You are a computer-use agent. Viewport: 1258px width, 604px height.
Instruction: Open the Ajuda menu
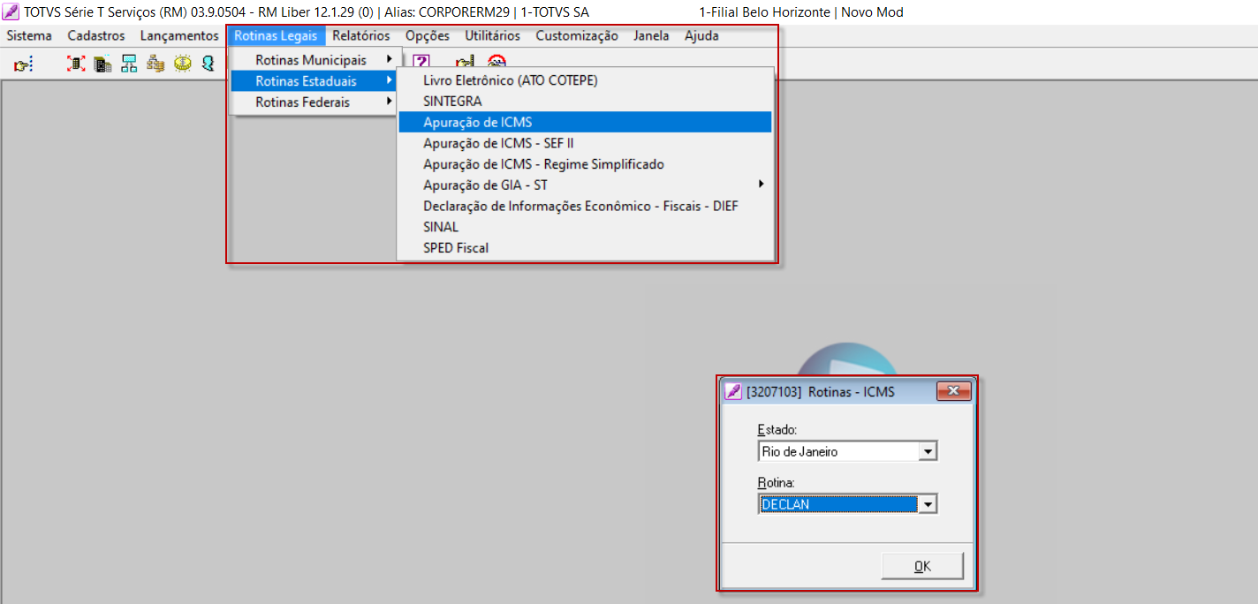click(701, 36)
